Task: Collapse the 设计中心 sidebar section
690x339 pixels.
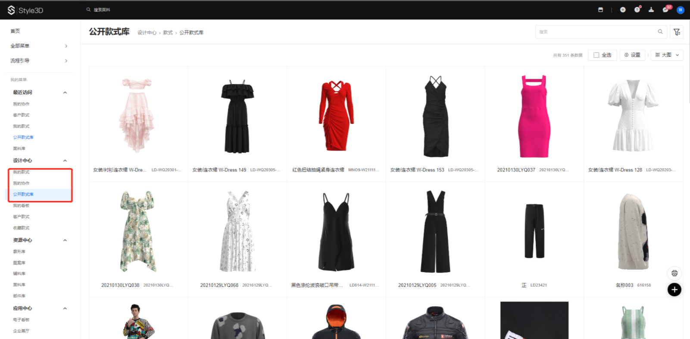Action: click(65, 161)
